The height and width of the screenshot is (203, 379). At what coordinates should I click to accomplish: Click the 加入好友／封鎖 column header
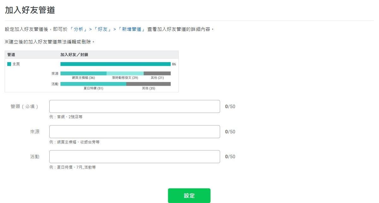pyautogui.click(x=74, y=55)
